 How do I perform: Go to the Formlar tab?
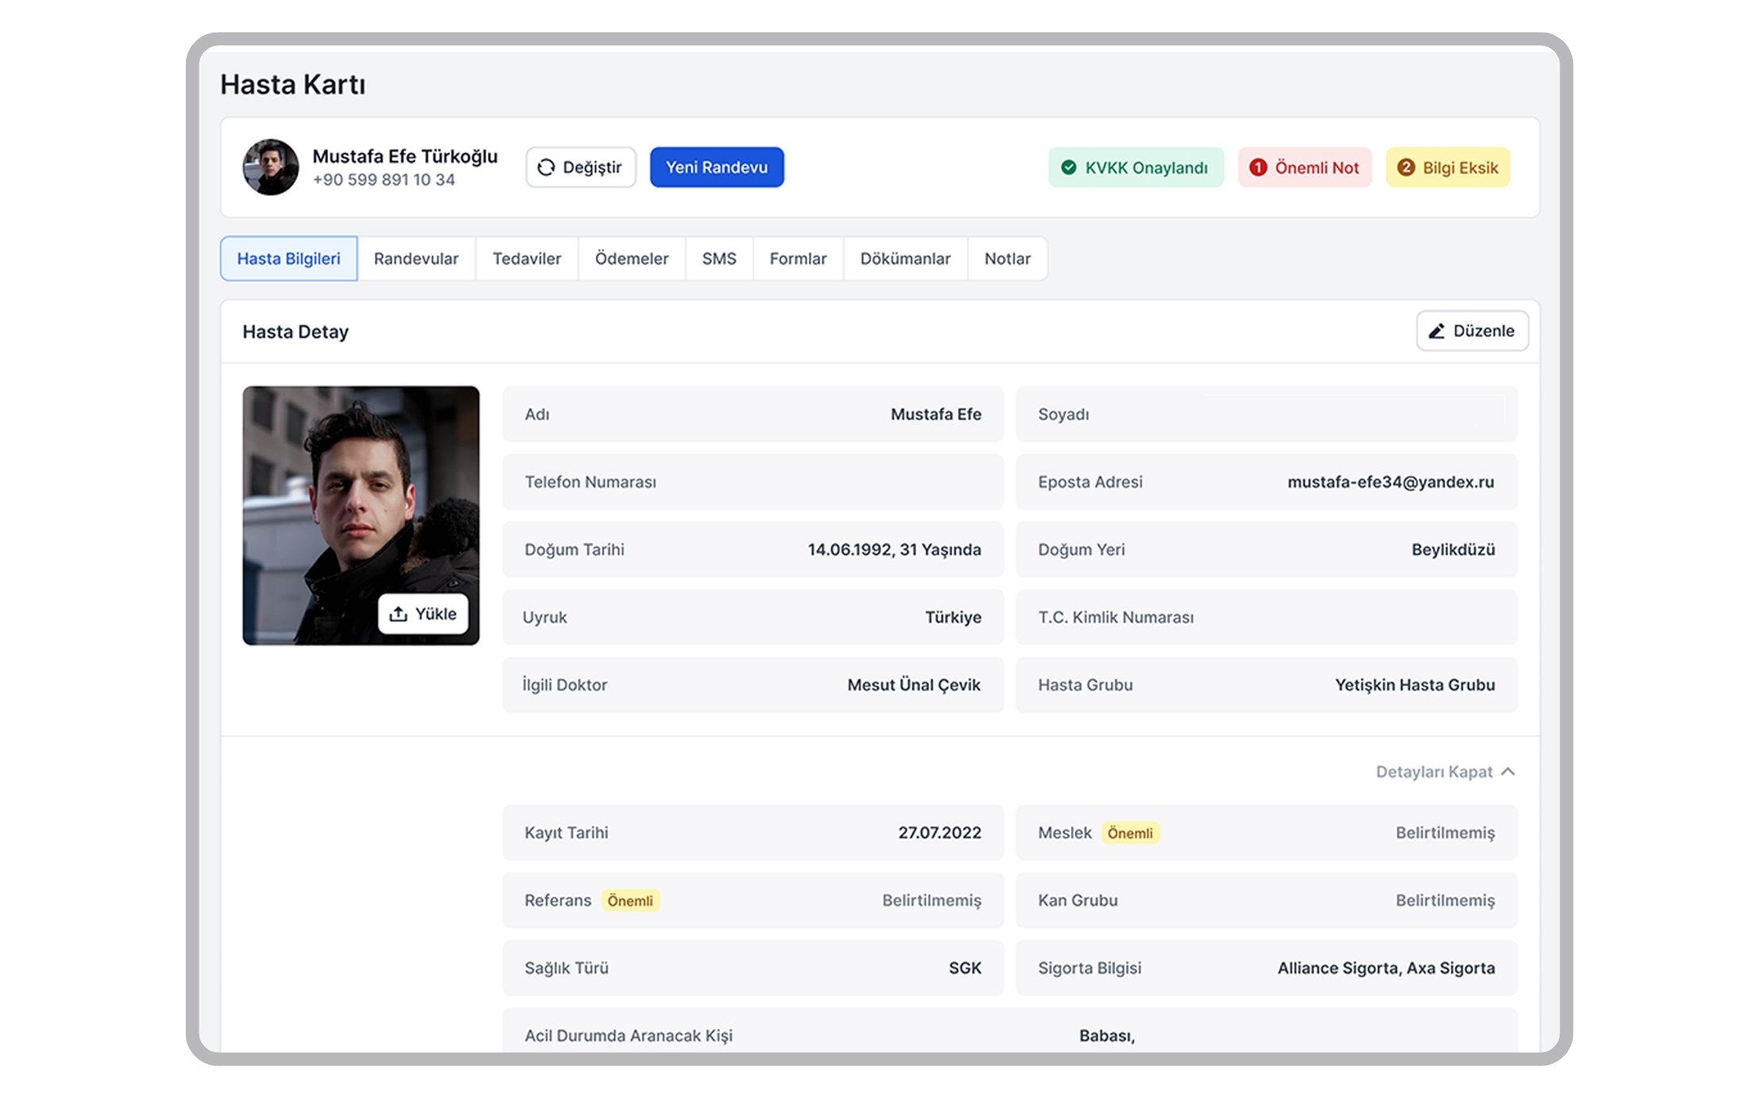click(798, 258)
